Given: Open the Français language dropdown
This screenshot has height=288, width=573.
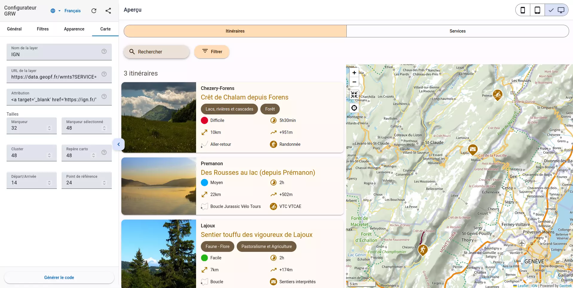Looking at the screenshot, I should pos(73,10).
